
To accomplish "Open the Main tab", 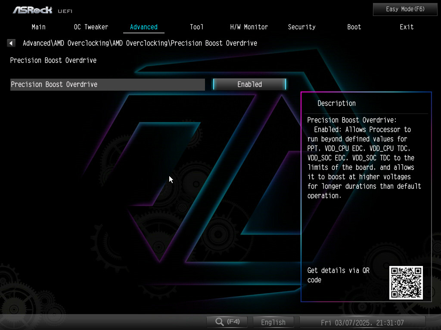I will [38, 27].
